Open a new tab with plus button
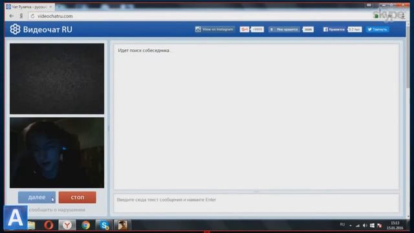Screen dimensions: 414x233 click(x=60, y=7)
